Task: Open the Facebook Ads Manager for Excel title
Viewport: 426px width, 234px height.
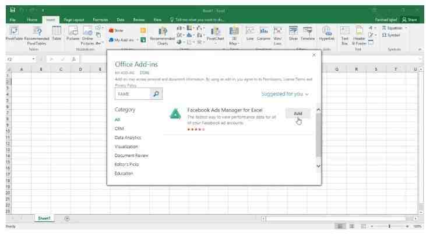Action: pos(225,110)
